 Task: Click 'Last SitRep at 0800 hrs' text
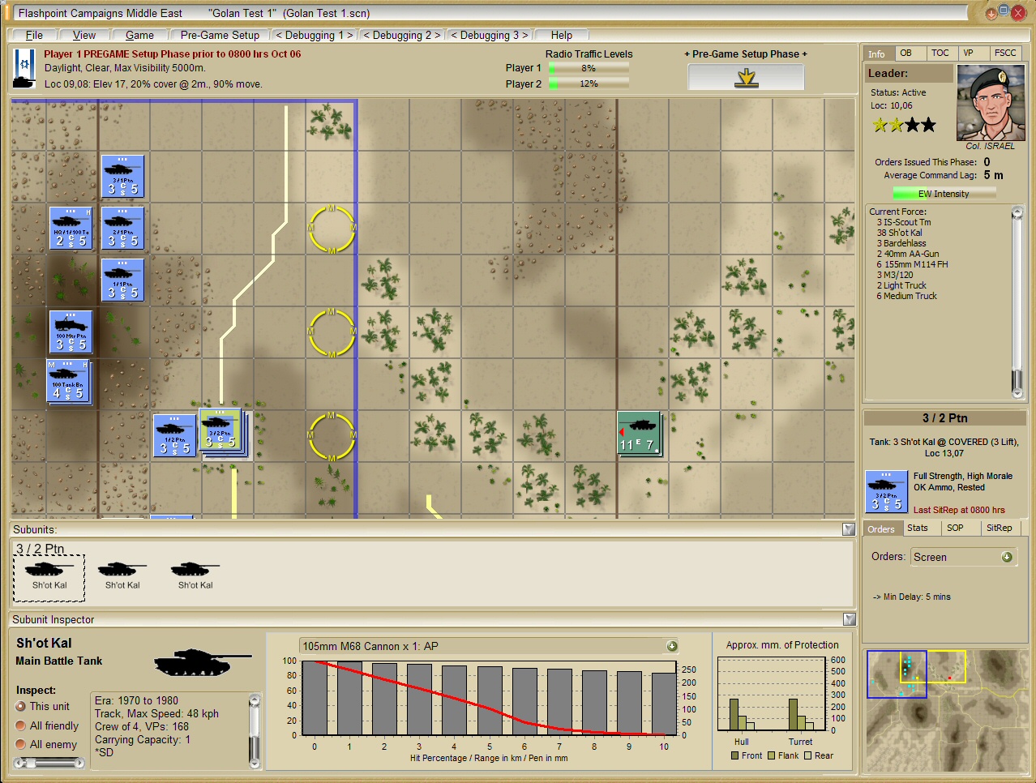959,510
